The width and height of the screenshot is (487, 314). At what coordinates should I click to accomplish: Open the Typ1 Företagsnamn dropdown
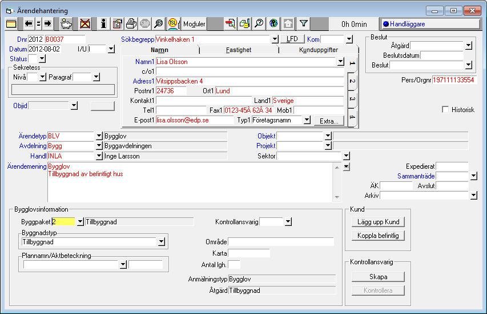pyautogui.click(x=307, y=120)
